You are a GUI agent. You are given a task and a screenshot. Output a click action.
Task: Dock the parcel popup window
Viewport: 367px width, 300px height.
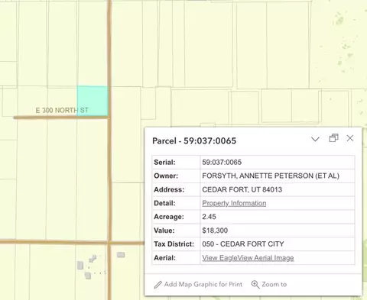click(333, 138)
